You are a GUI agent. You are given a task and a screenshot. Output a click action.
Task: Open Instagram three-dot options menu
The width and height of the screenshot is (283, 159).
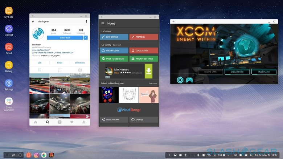click(86, 22)
